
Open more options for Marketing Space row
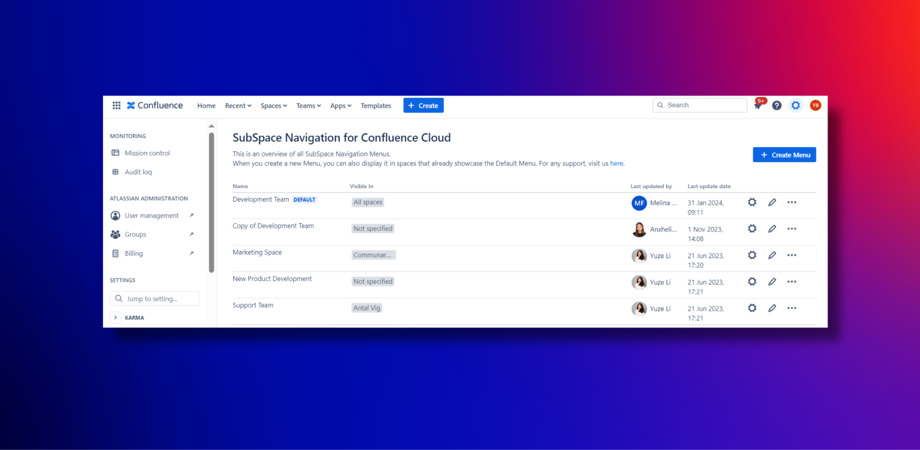click(792, 255)
